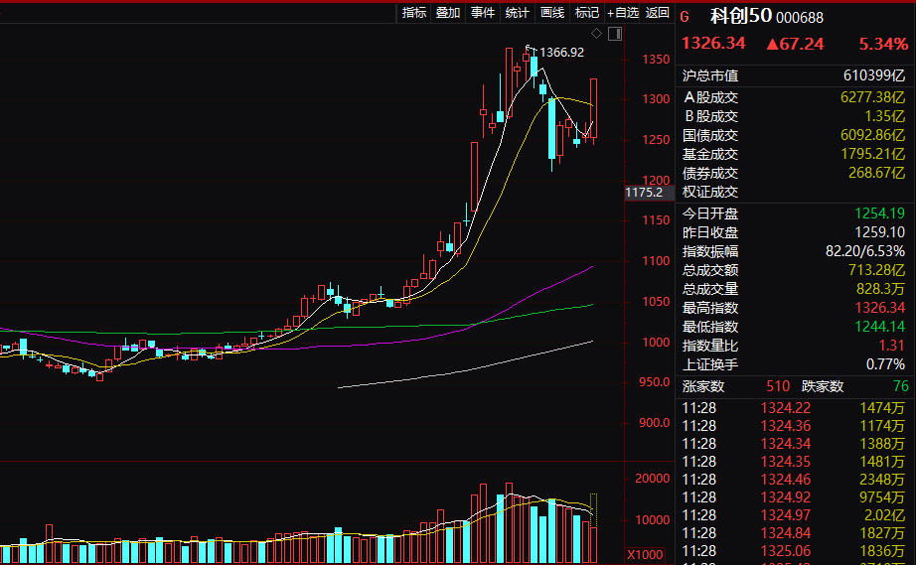Click 返回 to go back
The height and width of the screenshot is (565, 916).
pos(657,13)
